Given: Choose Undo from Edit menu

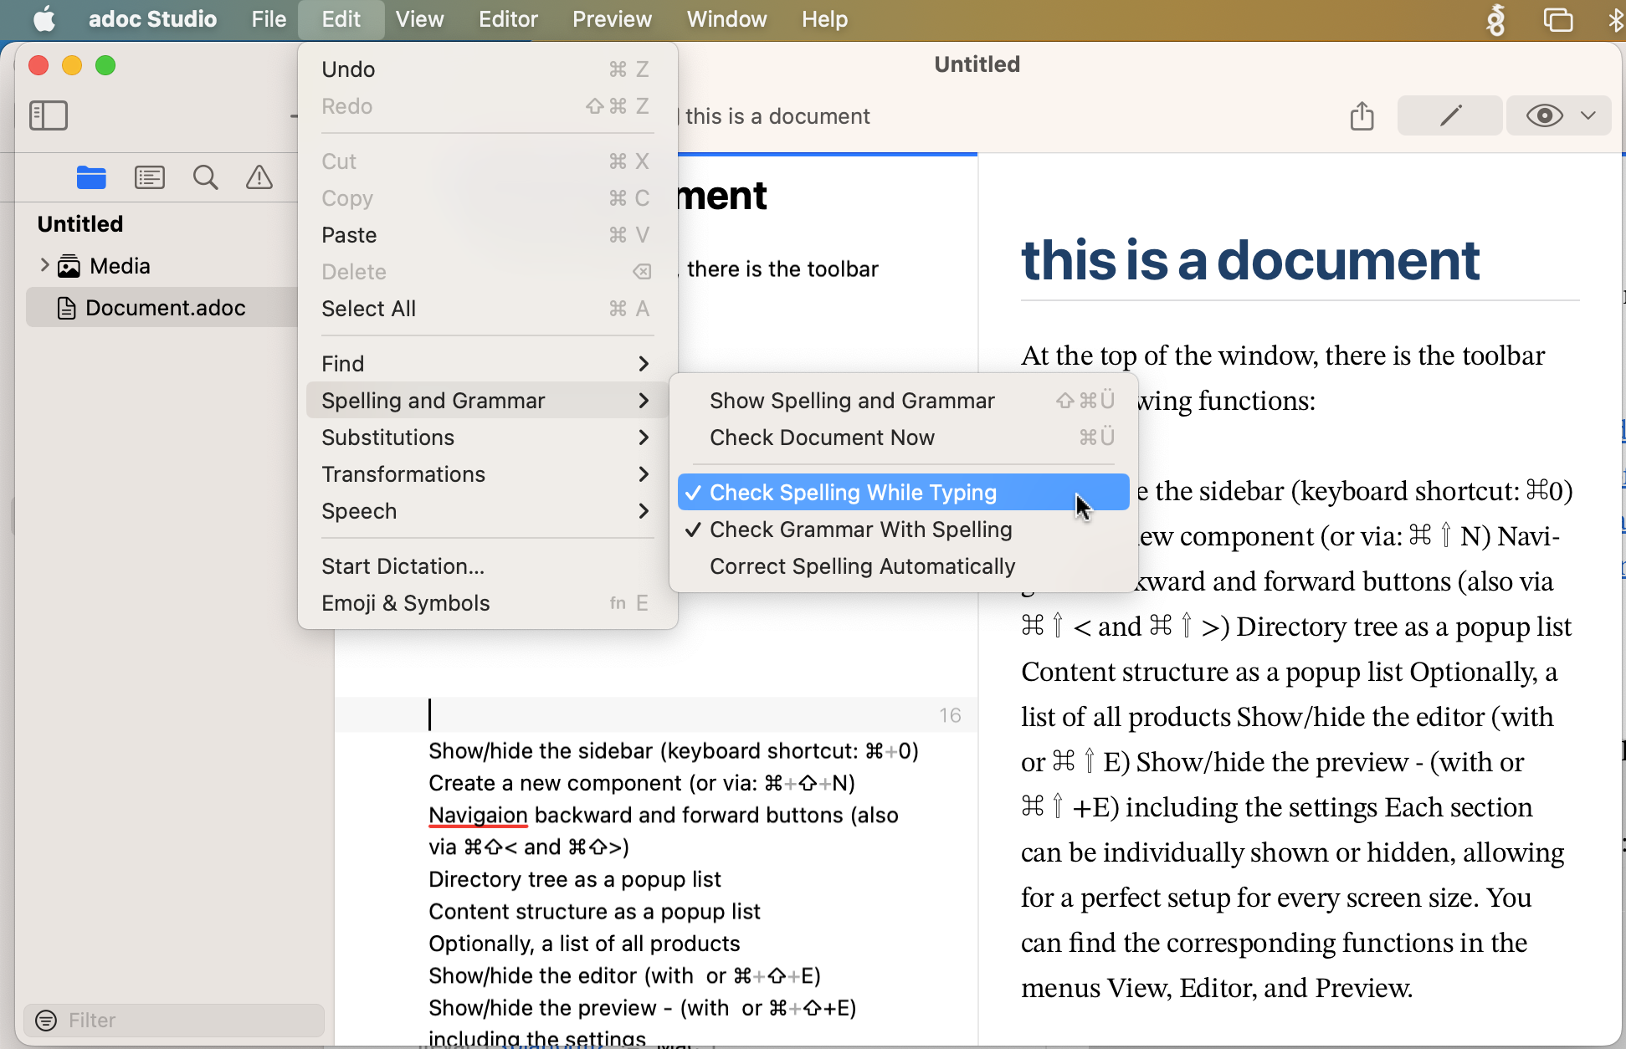Looking at the screenshot, I should [487, 69].
